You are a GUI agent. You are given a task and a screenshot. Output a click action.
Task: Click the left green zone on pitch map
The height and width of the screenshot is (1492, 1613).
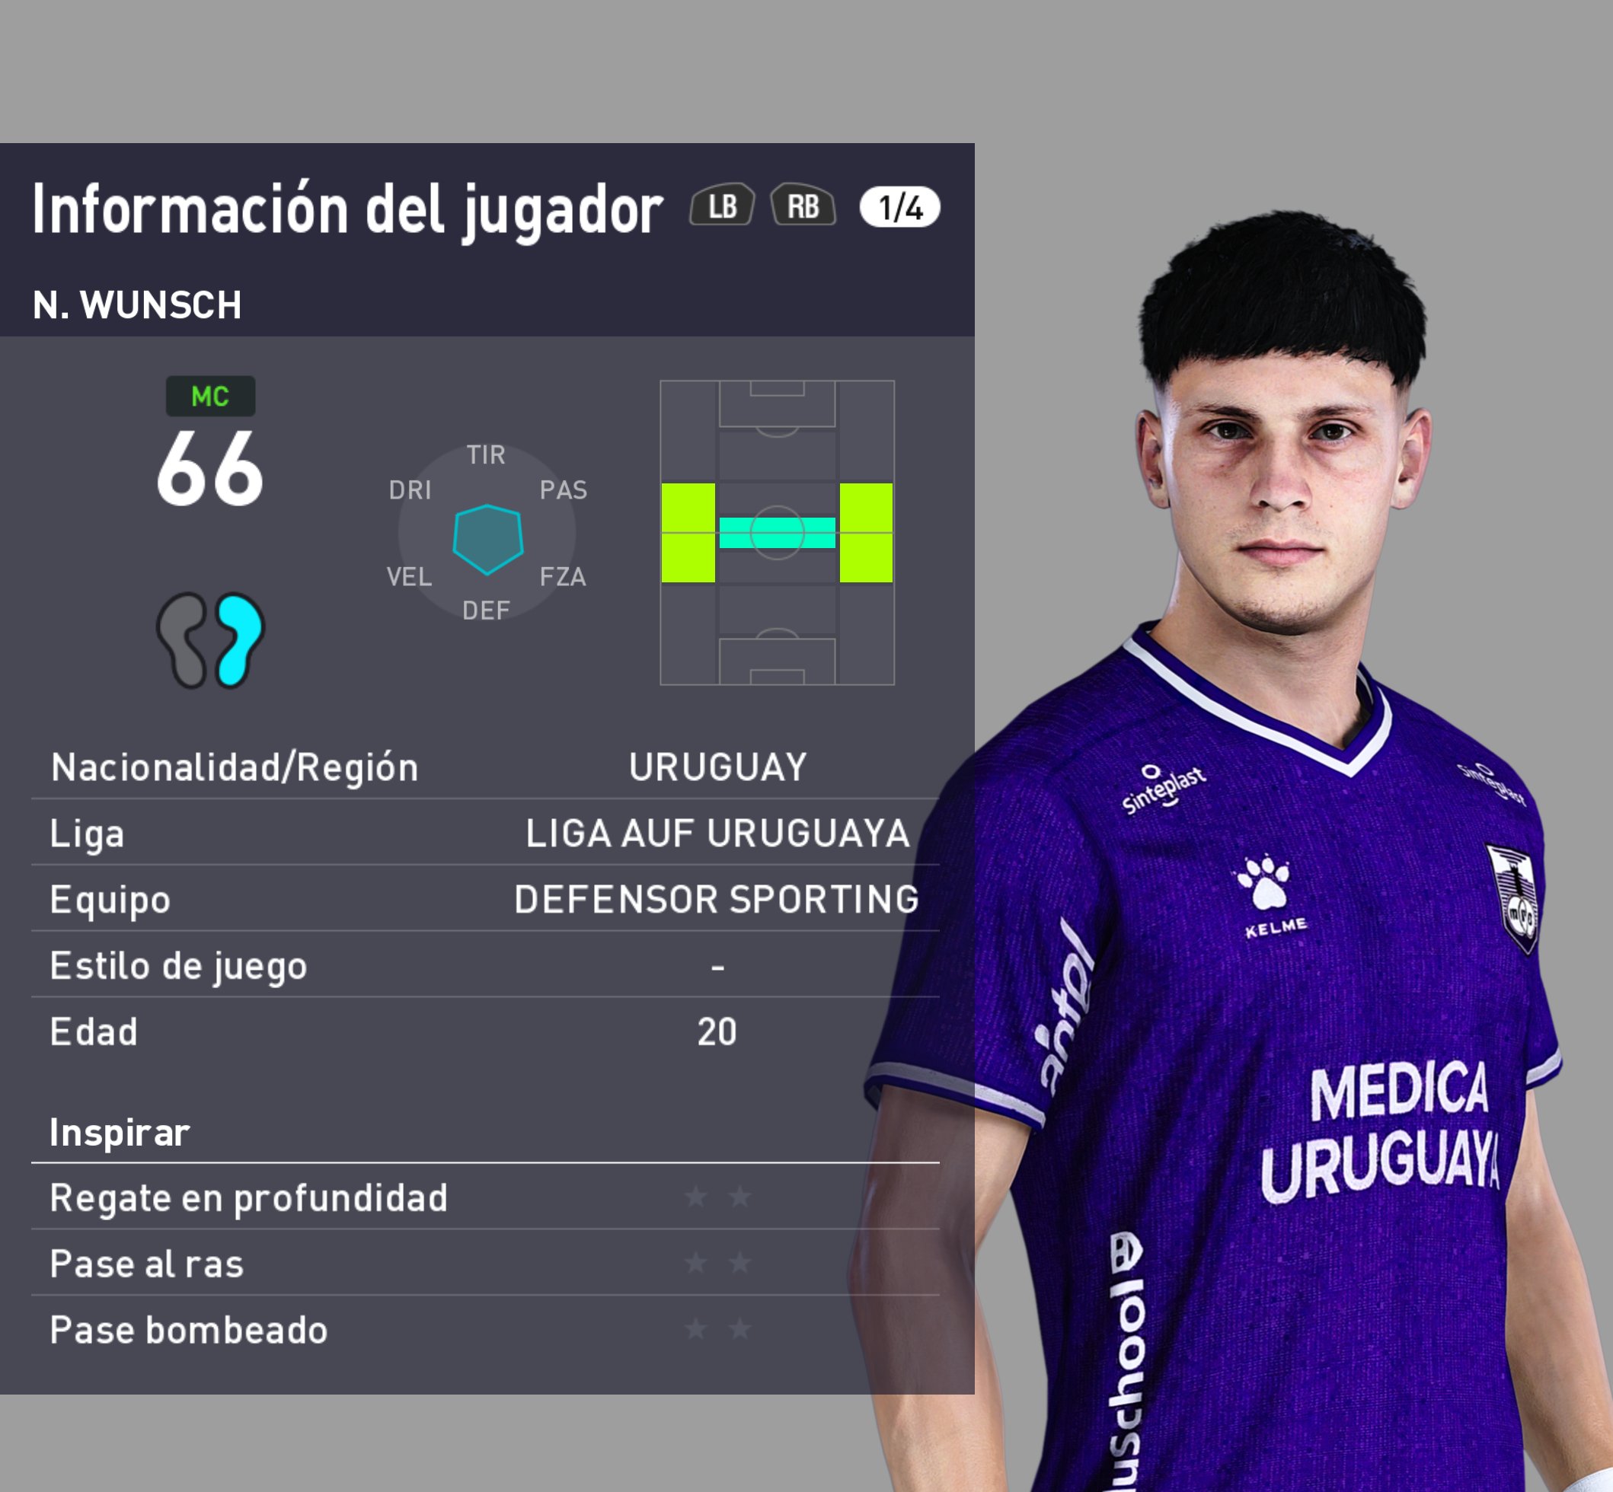(688, 533)
